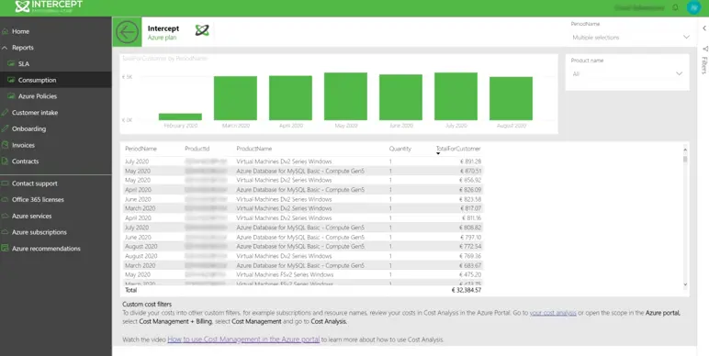Open the notifications bell icon
709x356 pixels.
(675, 7)
